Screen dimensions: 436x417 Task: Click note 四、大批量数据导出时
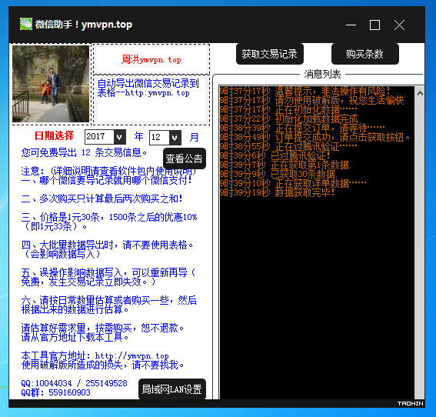pyautogui.click(x=108, y=249)
